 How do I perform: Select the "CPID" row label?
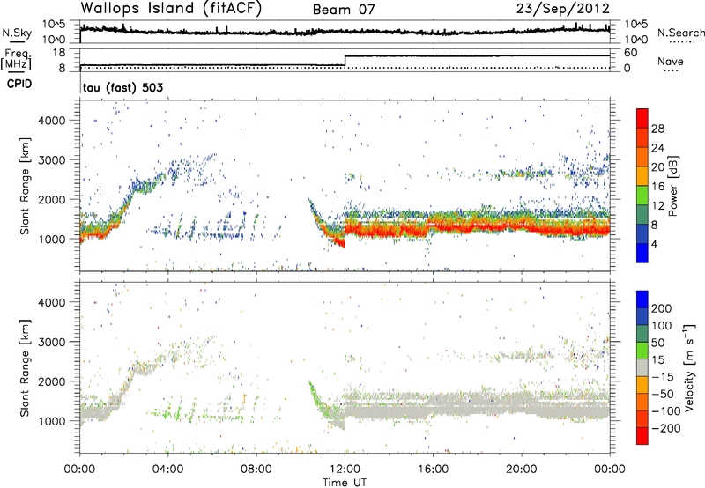tap(19, 84)
